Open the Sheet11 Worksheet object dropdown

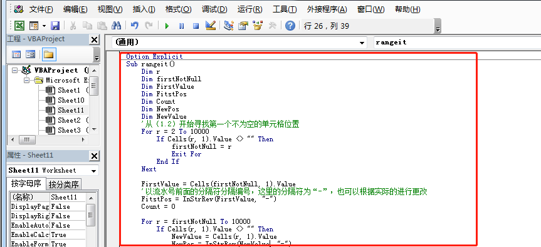(93, 171)
